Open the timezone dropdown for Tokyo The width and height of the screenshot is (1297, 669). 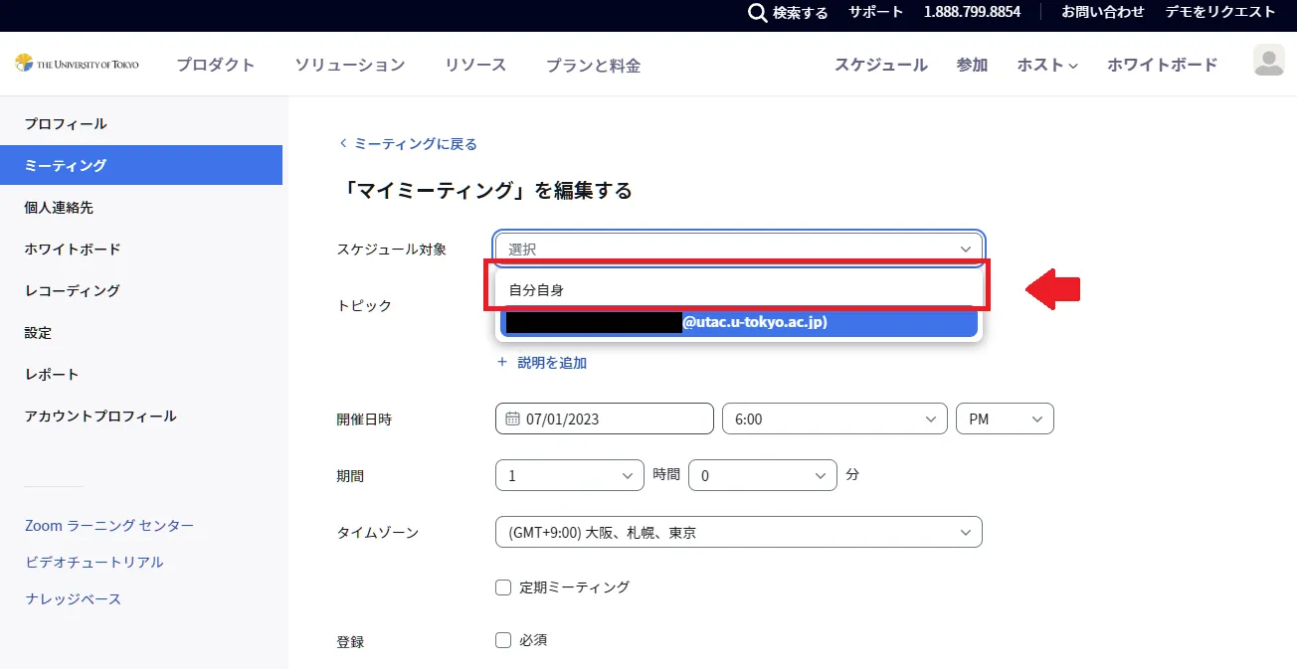tap(738, 533)
